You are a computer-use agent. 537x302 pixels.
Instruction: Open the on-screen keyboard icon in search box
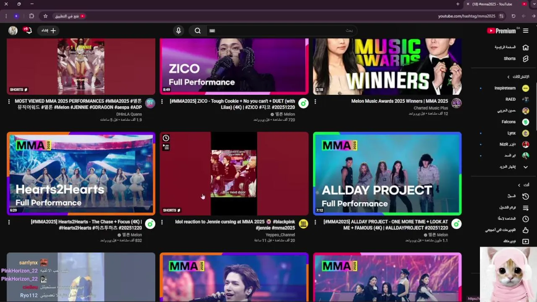pos(212,31)
